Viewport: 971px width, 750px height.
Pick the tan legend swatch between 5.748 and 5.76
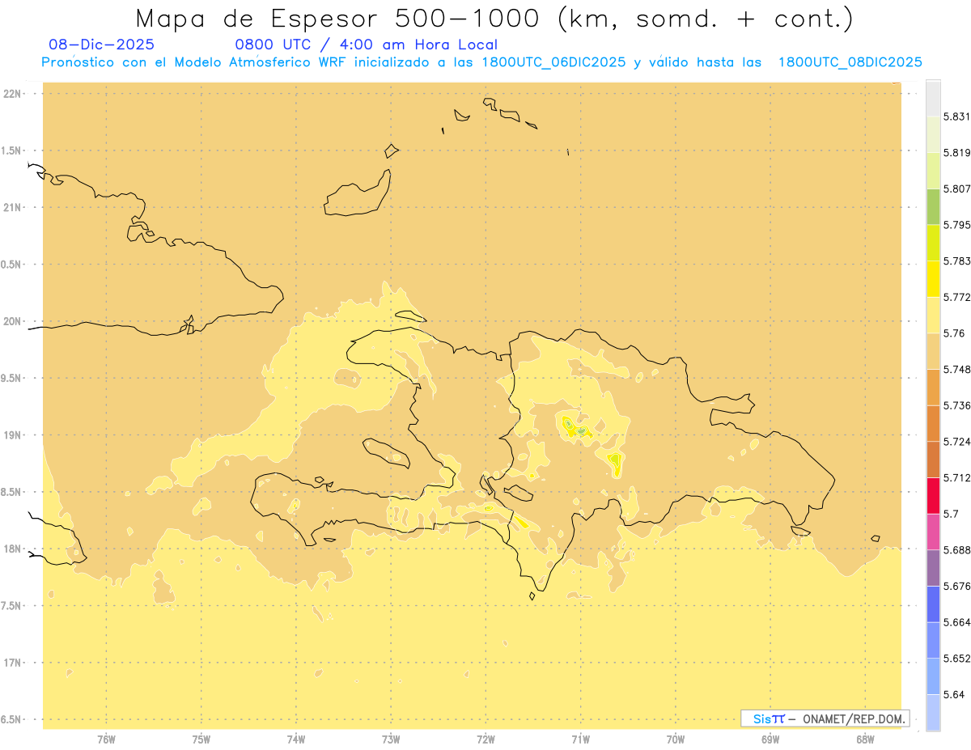tap(933, 351)
